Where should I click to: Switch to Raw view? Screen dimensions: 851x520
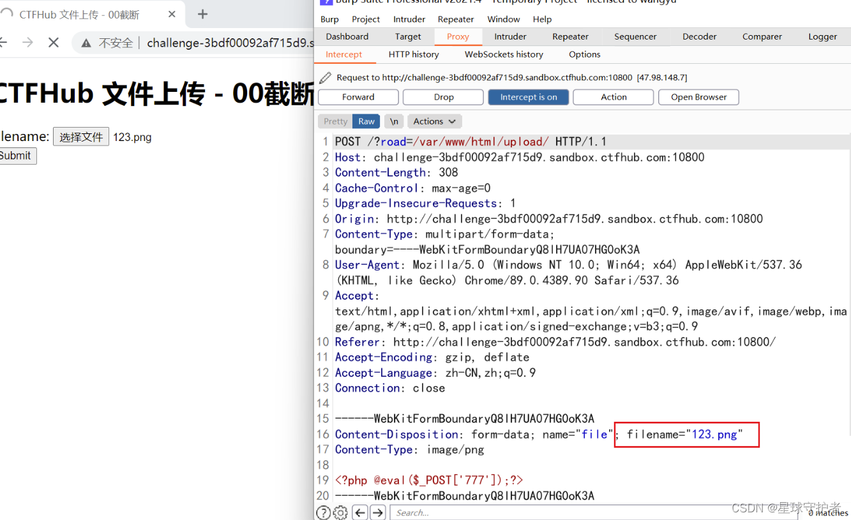pos(366,121)
